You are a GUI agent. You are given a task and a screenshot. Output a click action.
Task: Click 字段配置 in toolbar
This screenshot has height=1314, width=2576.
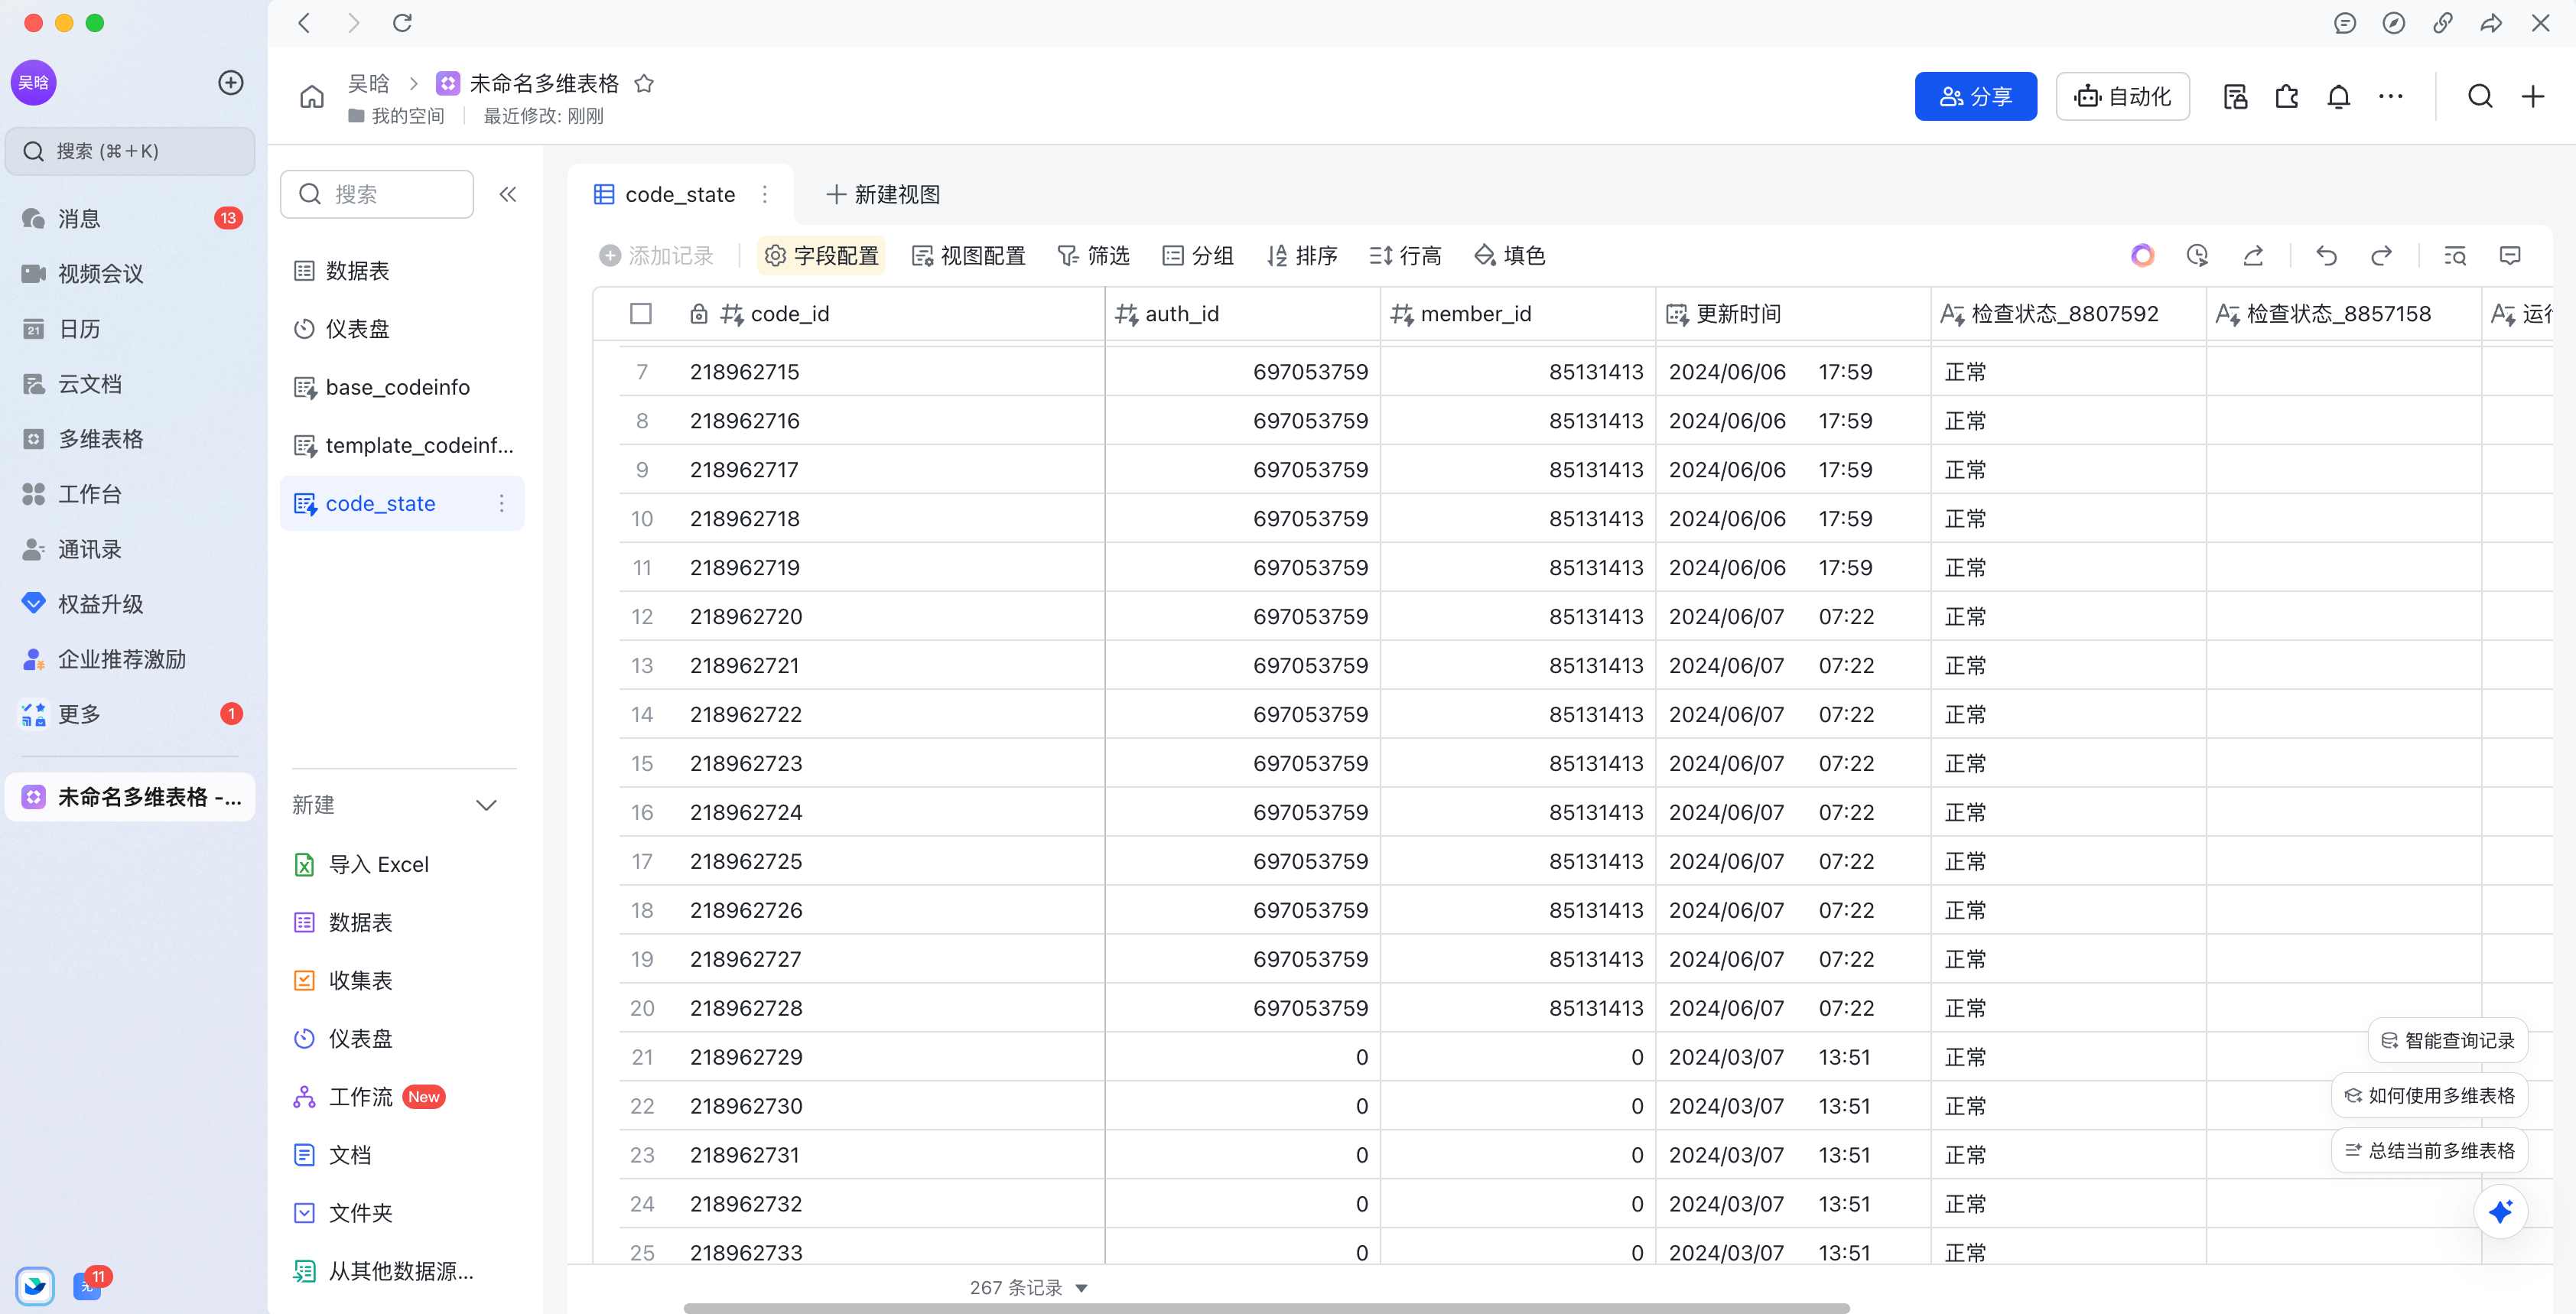[x=821, y=255]
